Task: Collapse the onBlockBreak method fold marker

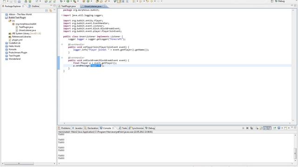Action: pyautogui.click(x=62, y=58)
